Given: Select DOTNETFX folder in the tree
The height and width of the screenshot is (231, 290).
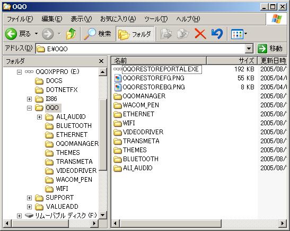Looking at the screenshot, I should click(56, 90).
